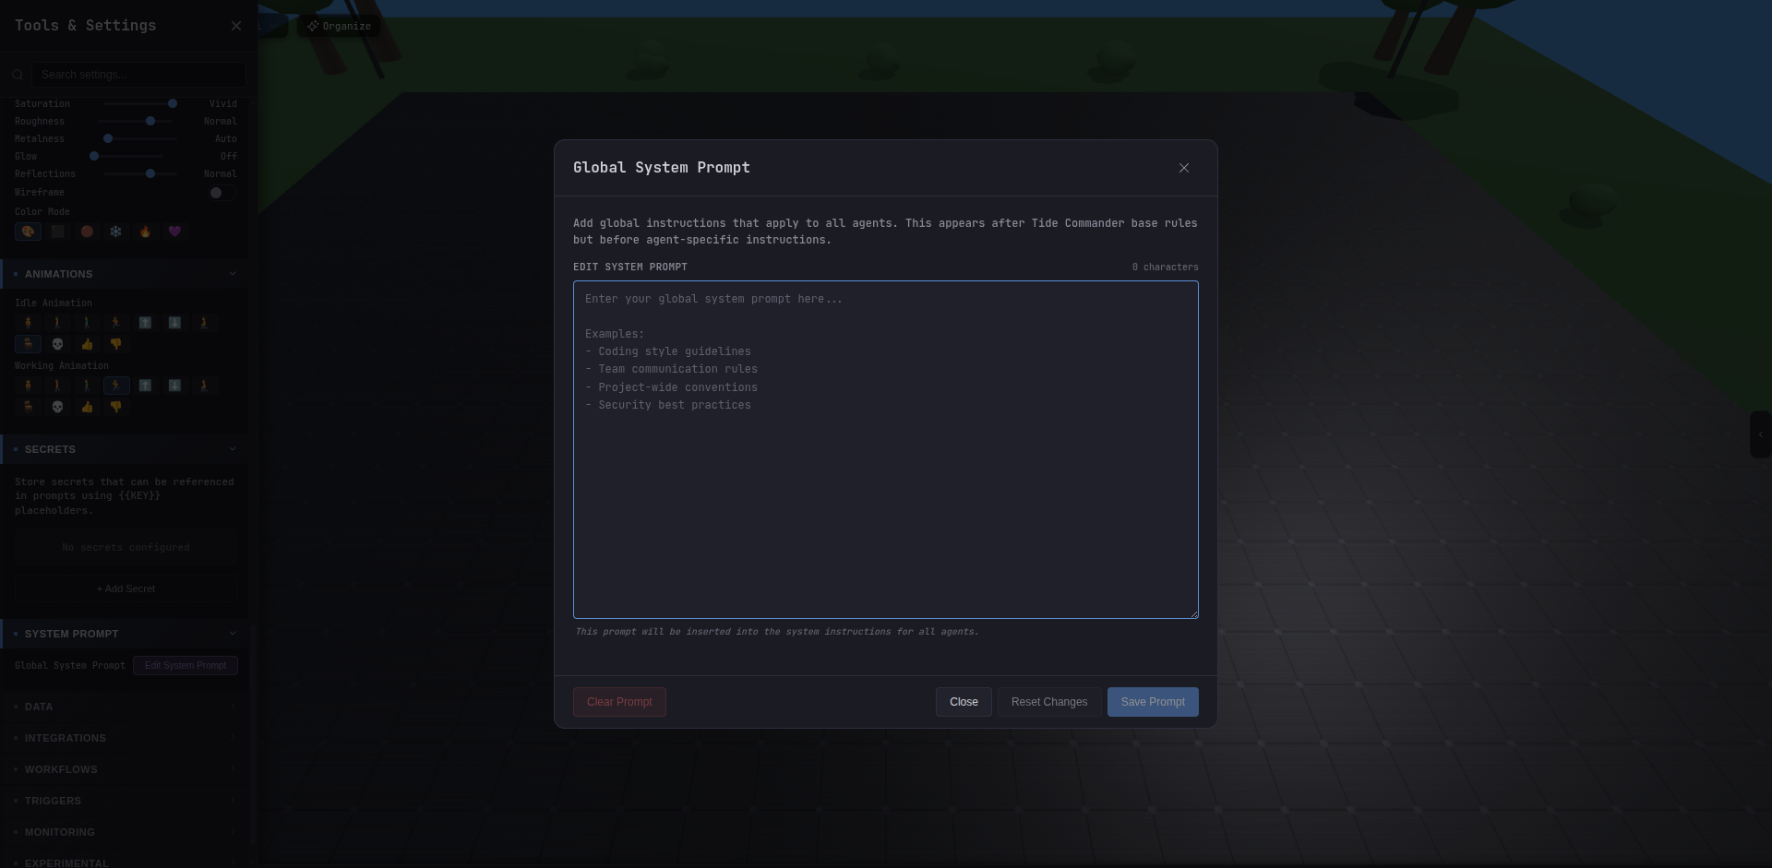
Task: Choose kneeling figure under Working Animation
Action: click(x=205, y=386)
